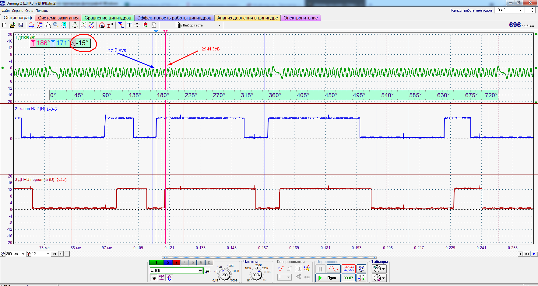Viewport: 538px width, 286px height.
Task: Open the second Таймеры clock dropdown
Action: tap(379, 278)
